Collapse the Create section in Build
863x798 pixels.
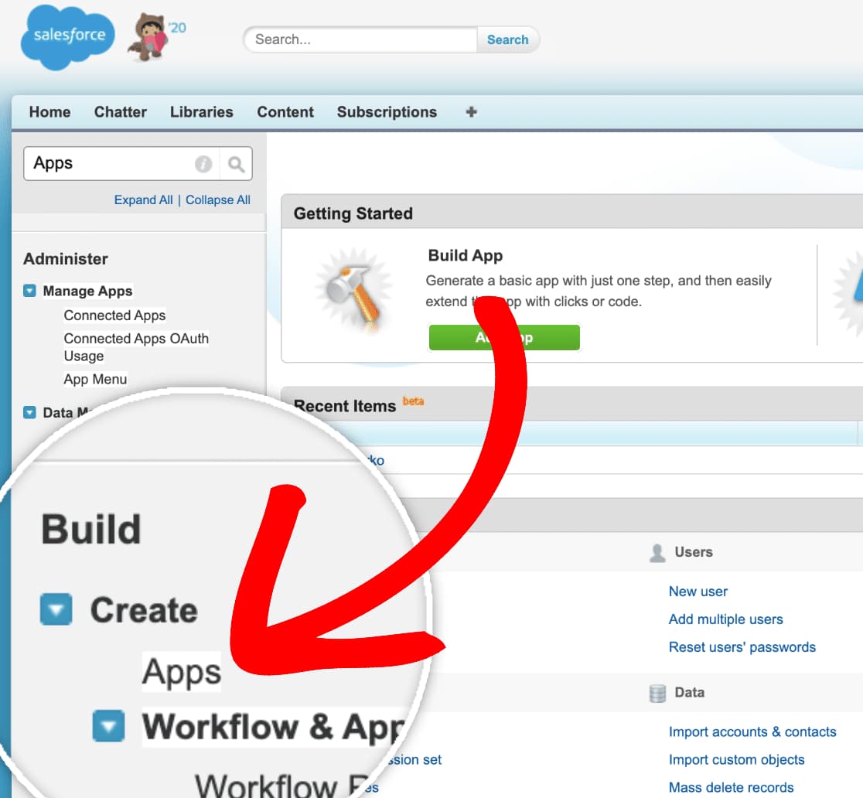point(56,611)
